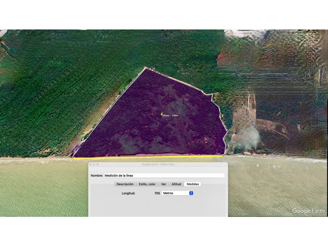
Task: Click the 705 length value
Action: [x=157, y=193]
